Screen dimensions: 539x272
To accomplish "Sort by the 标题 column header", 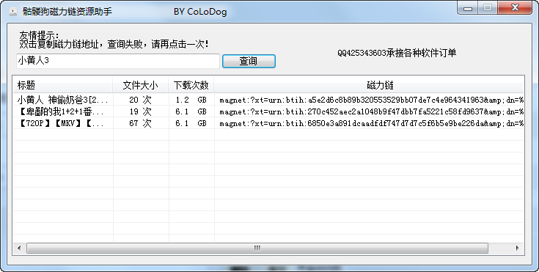I will click(63, 85).
